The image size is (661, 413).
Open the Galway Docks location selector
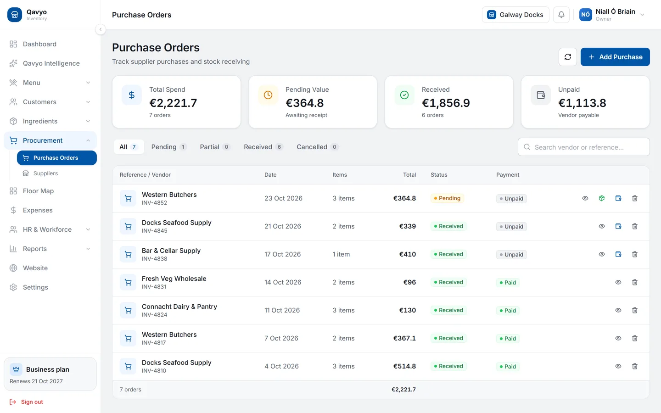pyautogui.click(x=515, y=15)
